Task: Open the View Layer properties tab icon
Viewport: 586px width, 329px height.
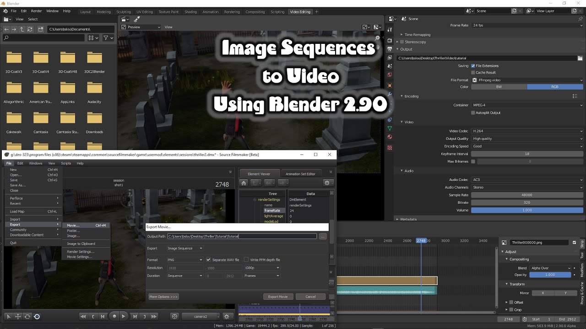Action: [390, 58]
